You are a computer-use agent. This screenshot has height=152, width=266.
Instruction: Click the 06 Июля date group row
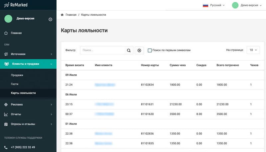(163, 95)
